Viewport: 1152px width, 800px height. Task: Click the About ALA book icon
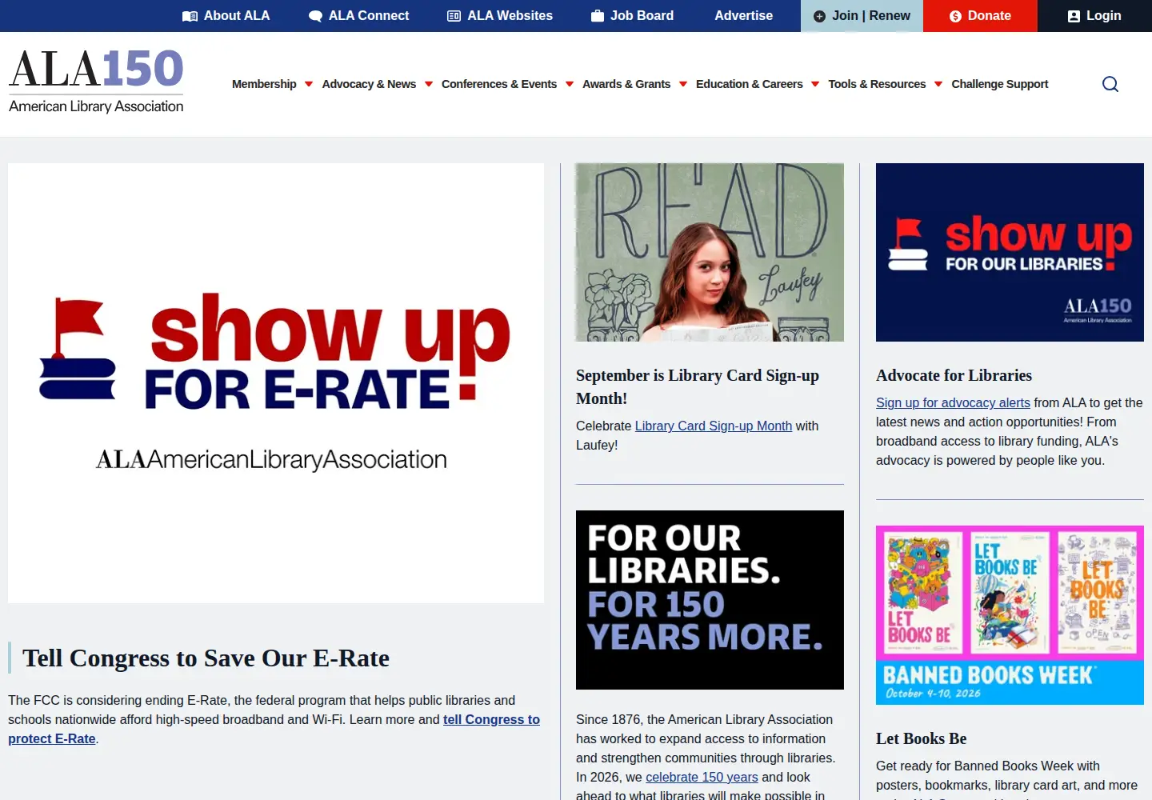click(x=190, y=16)
